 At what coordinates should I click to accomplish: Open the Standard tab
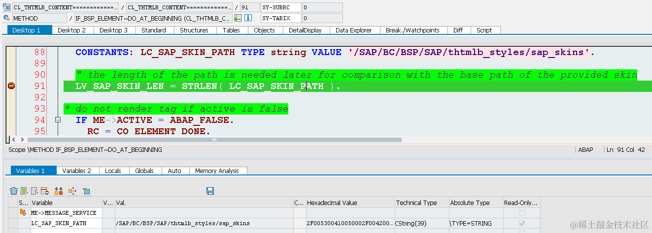point(154,30)
